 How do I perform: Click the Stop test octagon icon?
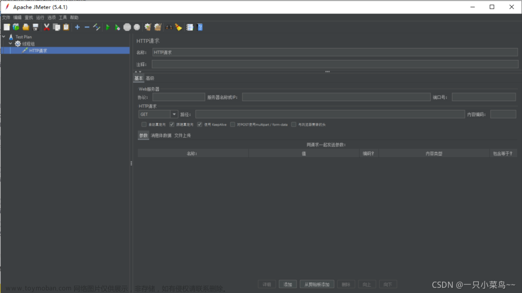point(127,27)
